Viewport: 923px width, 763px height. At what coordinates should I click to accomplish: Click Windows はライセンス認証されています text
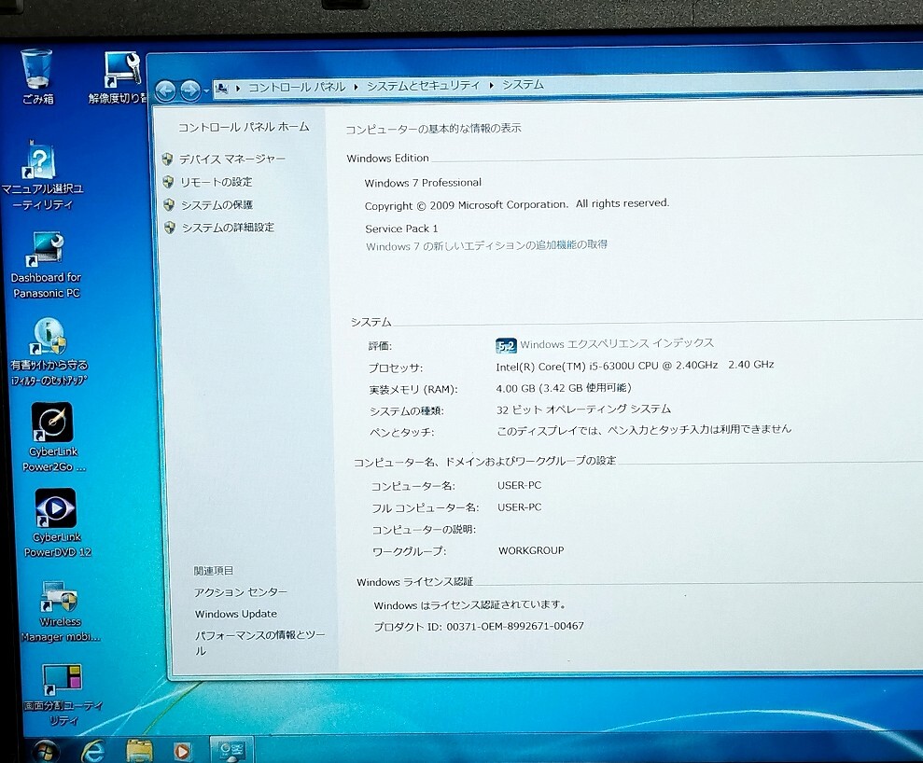click(469, 604)
